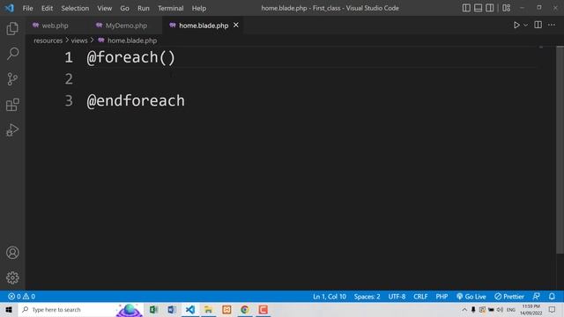Click Ln 1, Col 10 cursor position

pos(329,297)
